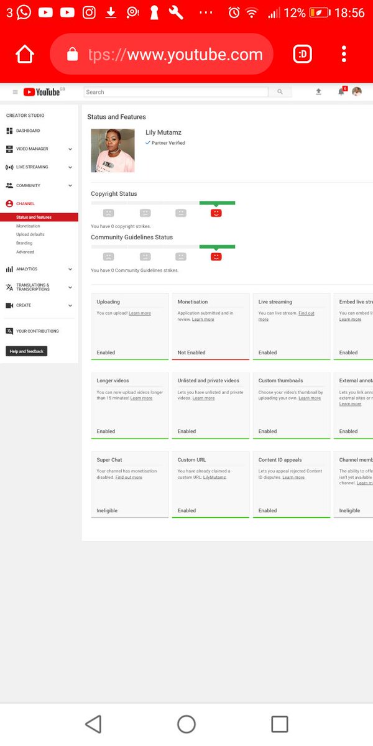The width and height of the screenshot is (373, 746).
Task: Click Learn more in Uploading card
Action: 140,313
